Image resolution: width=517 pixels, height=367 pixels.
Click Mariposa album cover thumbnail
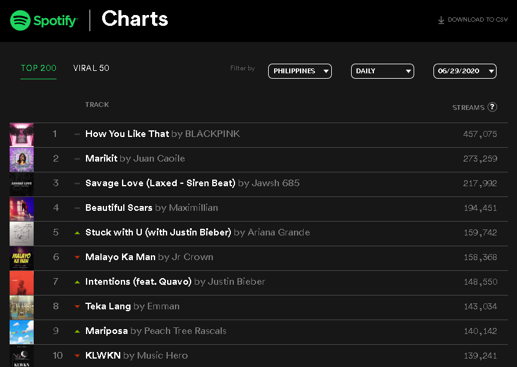tap(22, 332)
